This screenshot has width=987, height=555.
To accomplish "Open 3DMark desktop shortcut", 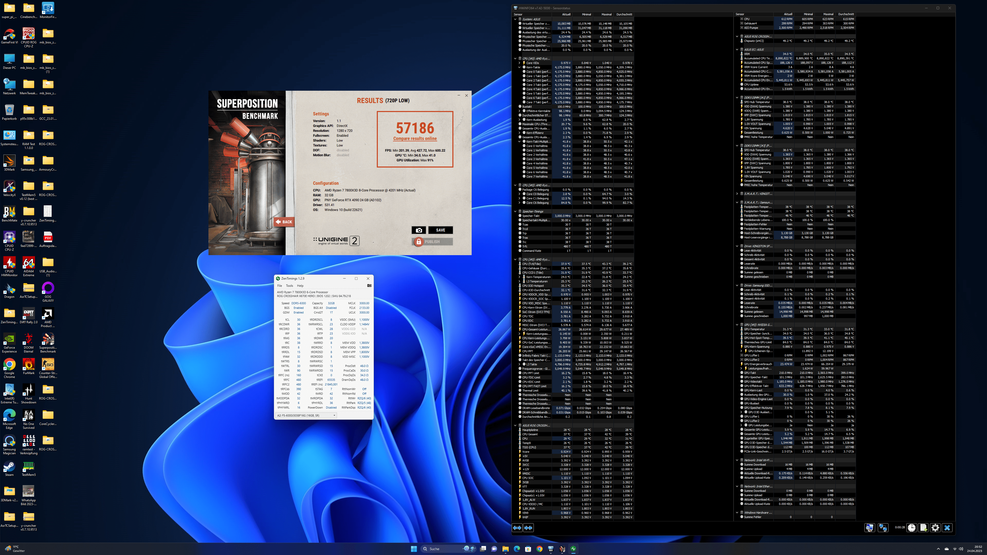I will point(9,163).
